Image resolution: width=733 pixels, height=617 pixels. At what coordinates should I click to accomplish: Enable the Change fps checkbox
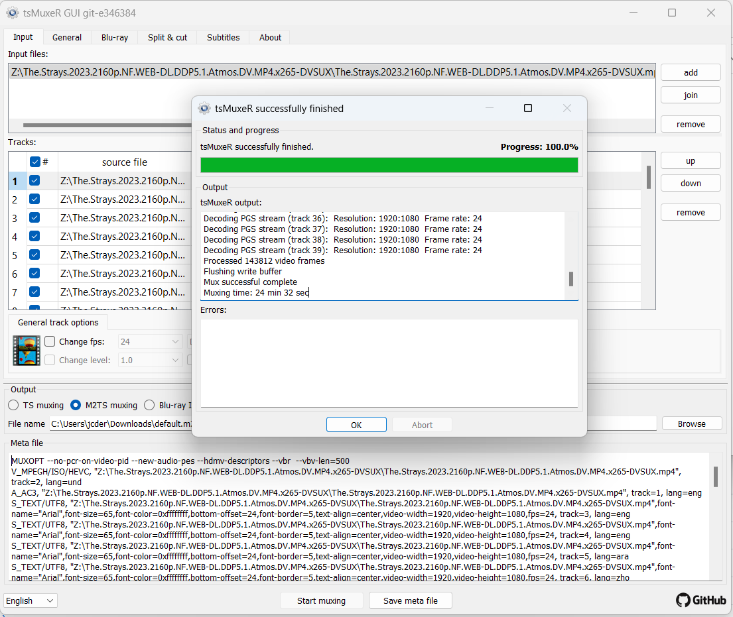tap(49, 341)
